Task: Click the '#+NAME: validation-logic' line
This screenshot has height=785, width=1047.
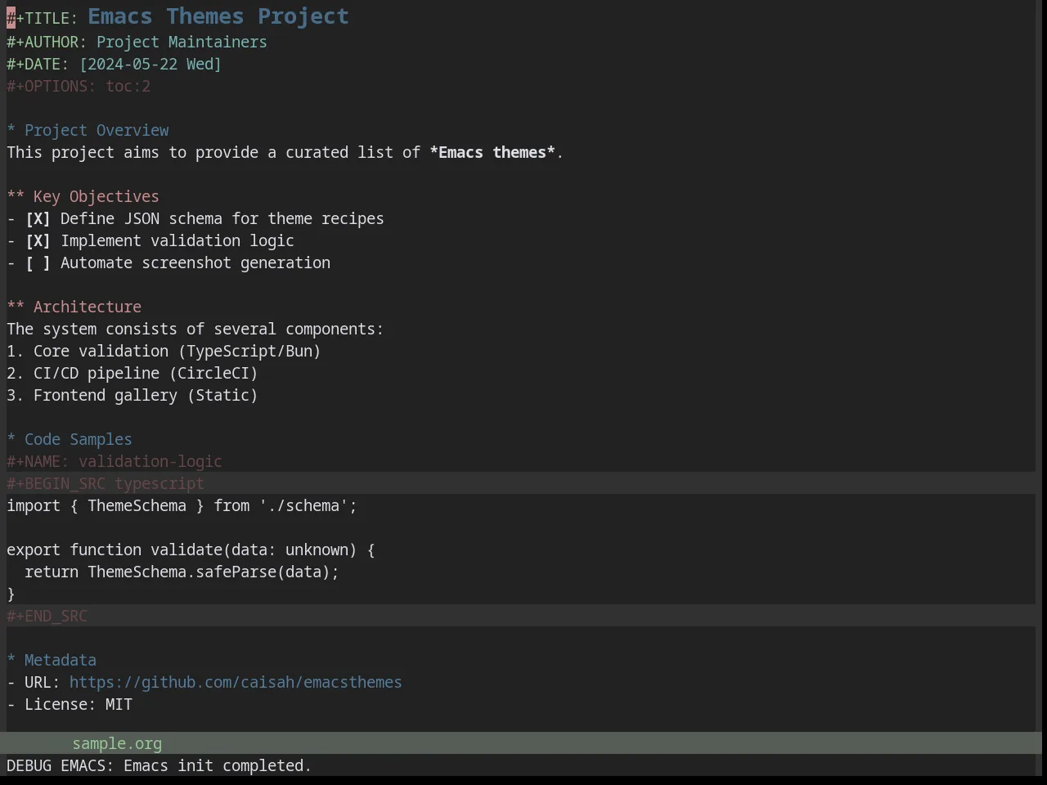Action: (x=115, y=461)
